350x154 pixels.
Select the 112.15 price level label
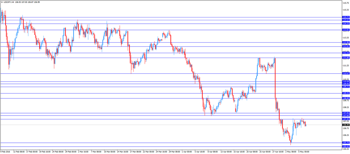coord(346,53)
